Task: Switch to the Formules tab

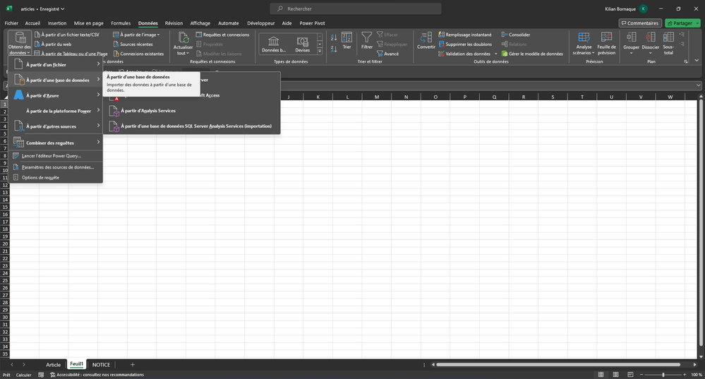Action: [121, 23]
